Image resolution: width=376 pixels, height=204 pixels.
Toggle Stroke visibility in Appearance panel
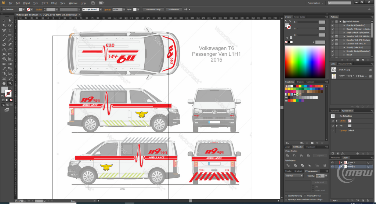[x=333, y=121]
